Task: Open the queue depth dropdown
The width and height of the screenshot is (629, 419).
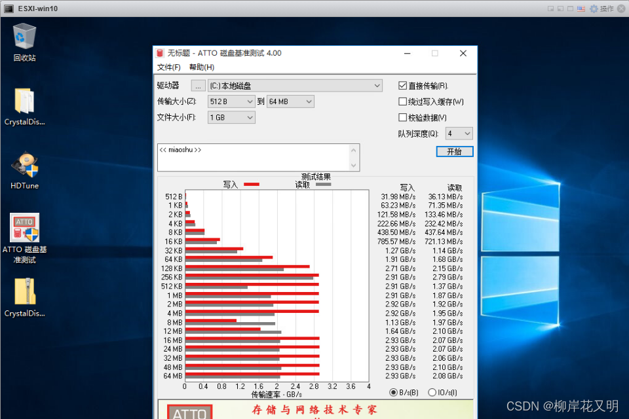Action: (459, 134)
